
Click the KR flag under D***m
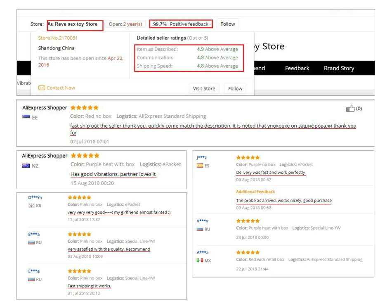tap(31, 206)
